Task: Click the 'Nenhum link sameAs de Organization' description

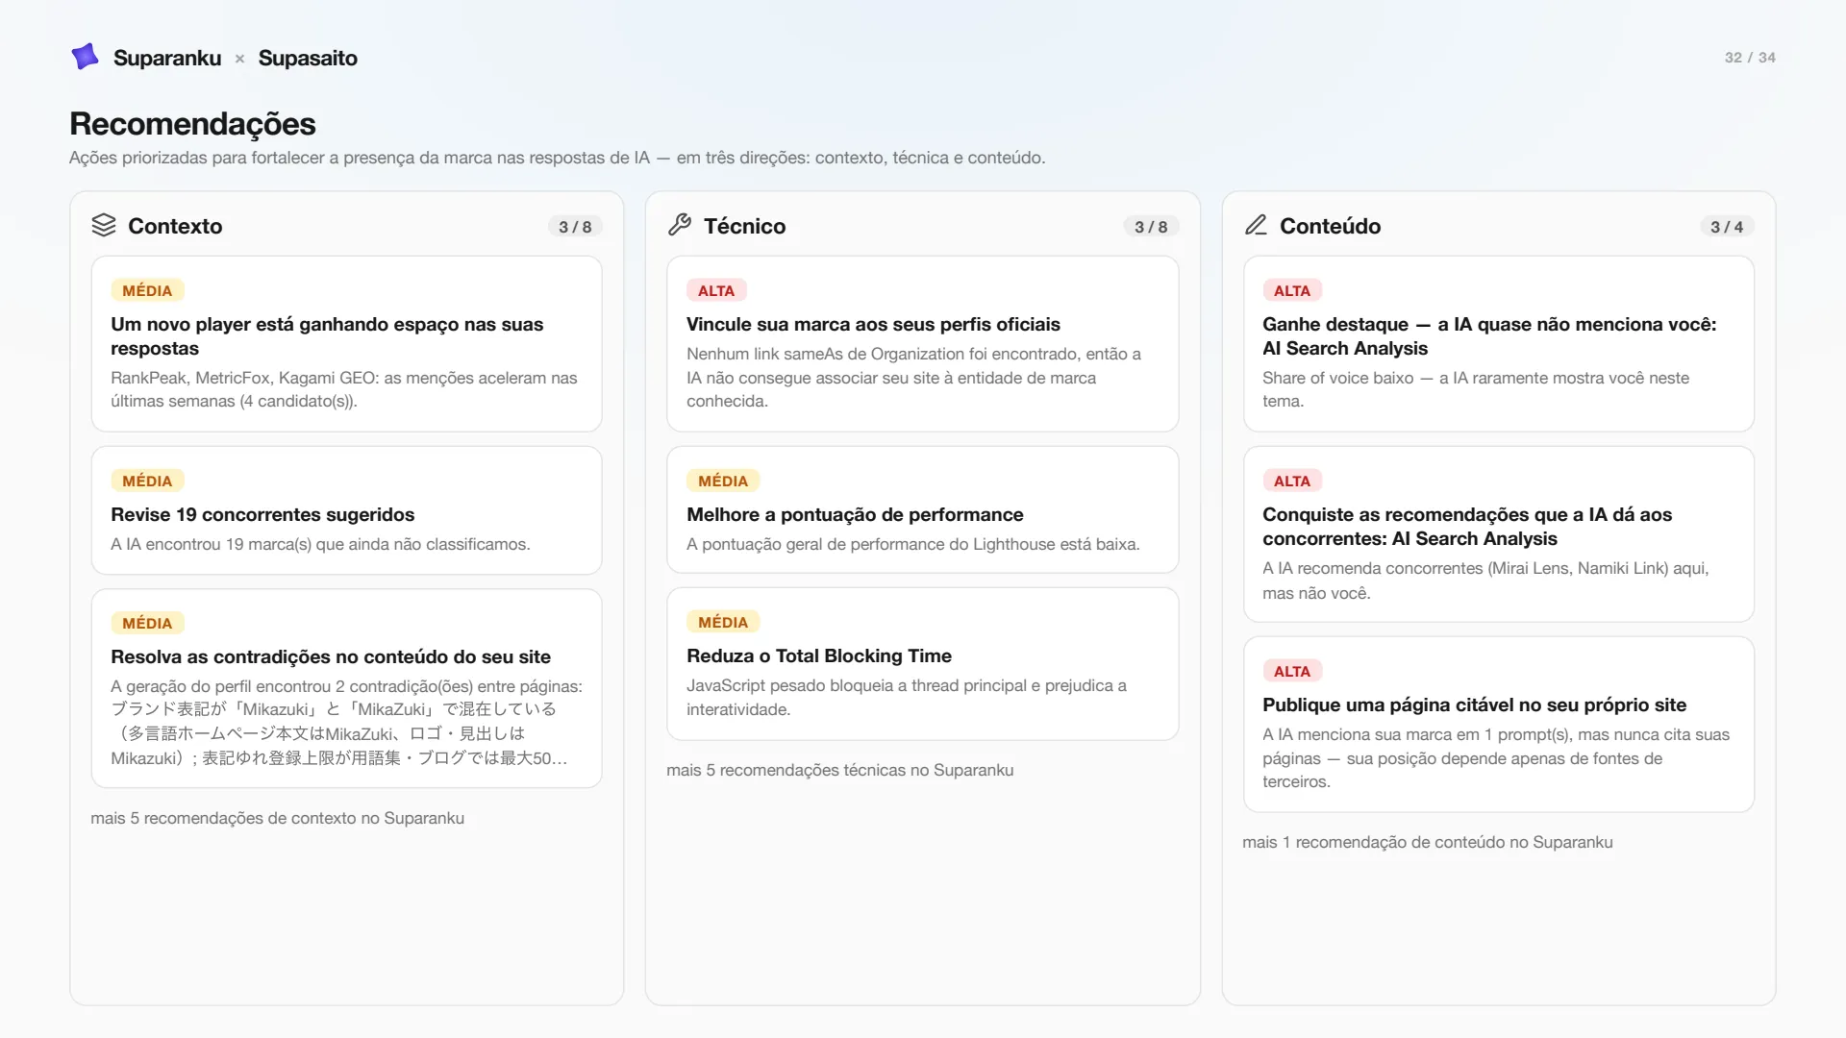Action: [913, 378]
